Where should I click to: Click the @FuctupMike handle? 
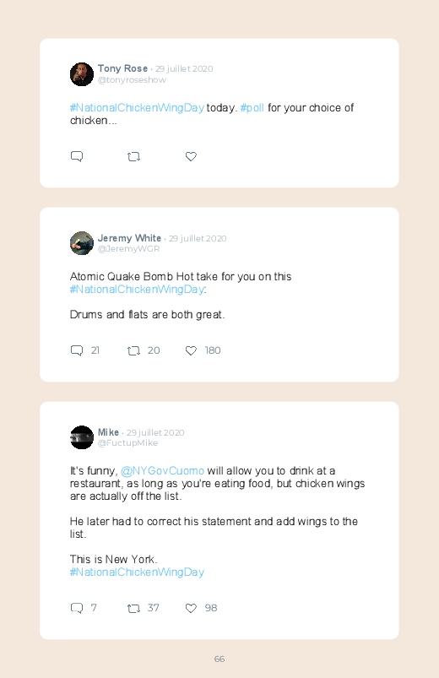point(127,442)
